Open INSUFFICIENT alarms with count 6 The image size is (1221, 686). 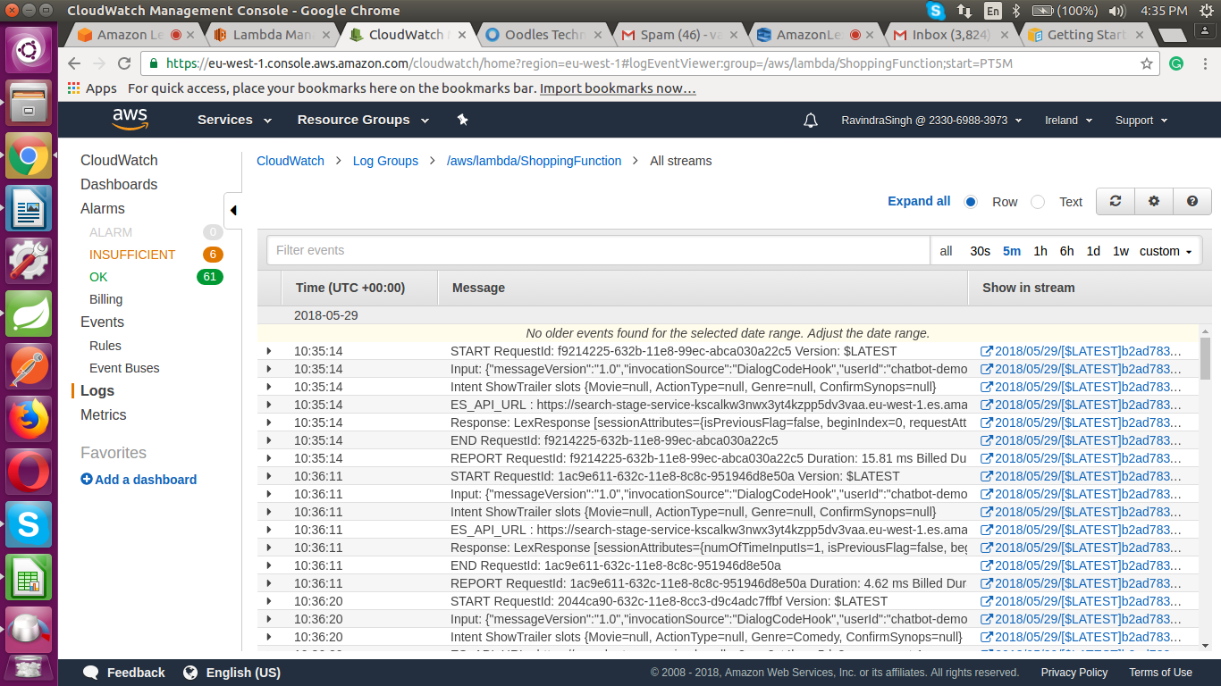[x=156, y=255]
